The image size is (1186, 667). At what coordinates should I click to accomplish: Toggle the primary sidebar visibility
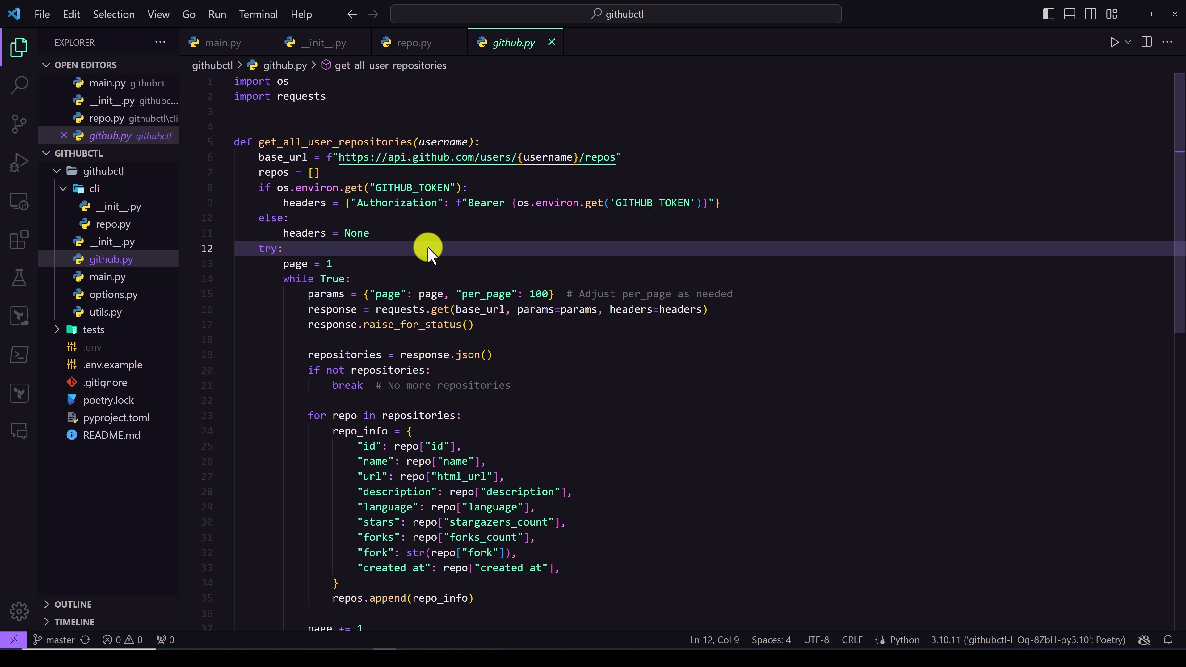click(x=1048, y=14)
